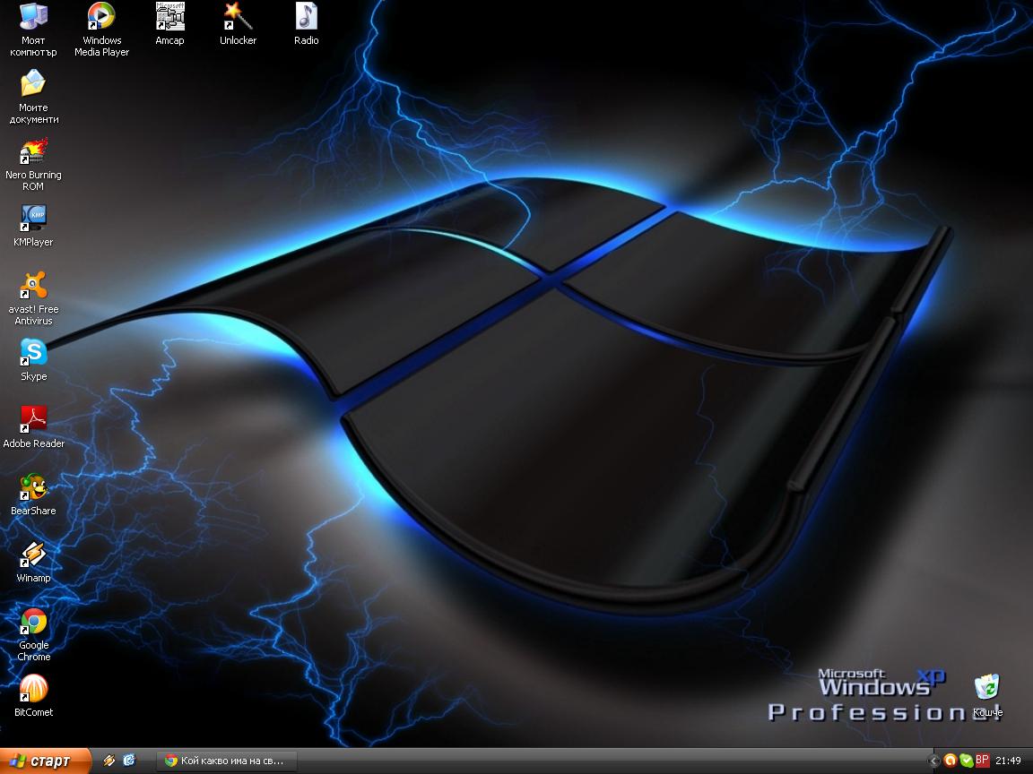This screenshot has height=774, width=1033.
Task: Click the 21:49 taskbar clock
Action: (x=1008, y=761)
